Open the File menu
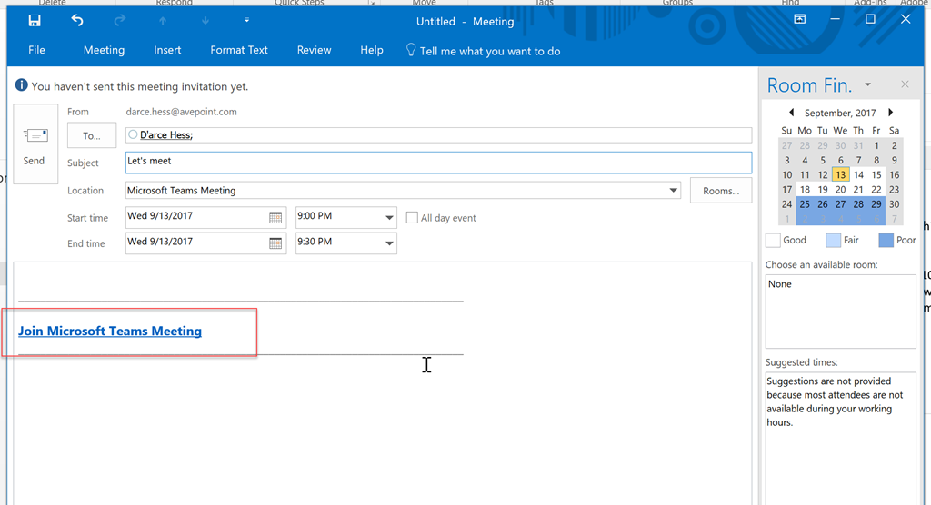This screenshot has height=505, width=931. point(36,50)
